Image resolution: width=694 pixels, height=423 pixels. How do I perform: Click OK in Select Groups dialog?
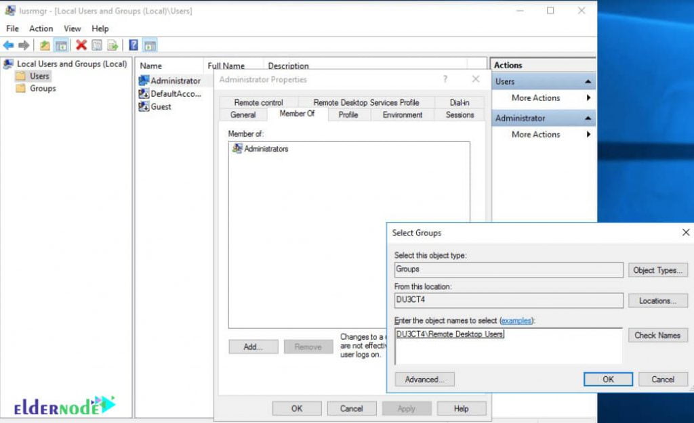tap(608, 379)
